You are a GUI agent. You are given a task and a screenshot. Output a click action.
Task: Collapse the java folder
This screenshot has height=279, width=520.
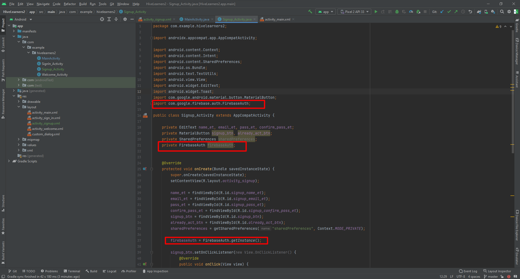pos(14,37)
